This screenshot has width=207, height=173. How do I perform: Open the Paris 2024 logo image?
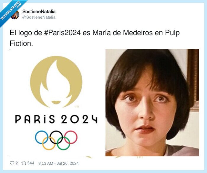point(56,102)
